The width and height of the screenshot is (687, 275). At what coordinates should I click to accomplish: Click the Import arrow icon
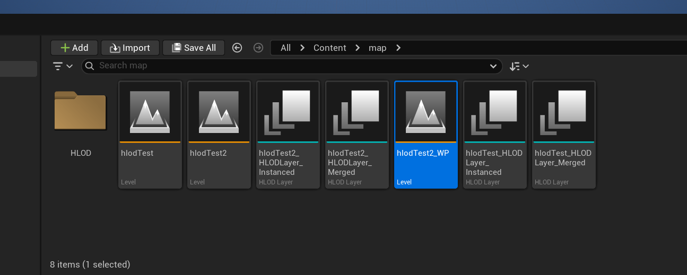(x=115, y=48)
